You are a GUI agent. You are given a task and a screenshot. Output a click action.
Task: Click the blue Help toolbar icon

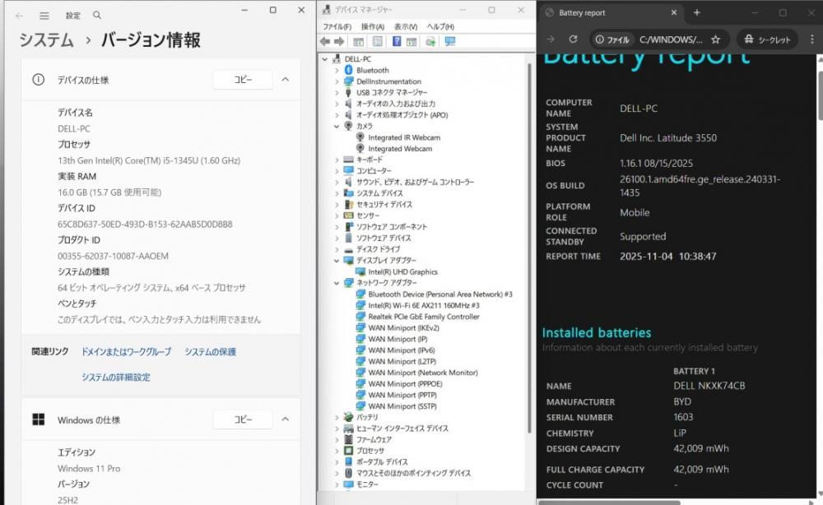pyautogui.click(x=397, y=41)
